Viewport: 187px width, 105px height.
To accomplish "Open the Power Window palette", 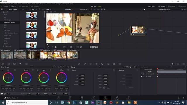I will [x=91, y=64].
